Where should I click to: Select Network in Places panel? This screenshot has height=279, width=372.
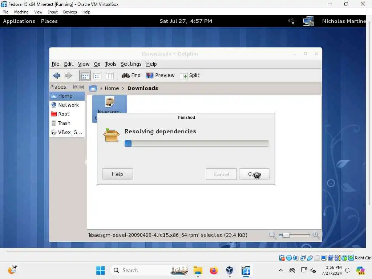coord(67,105)
